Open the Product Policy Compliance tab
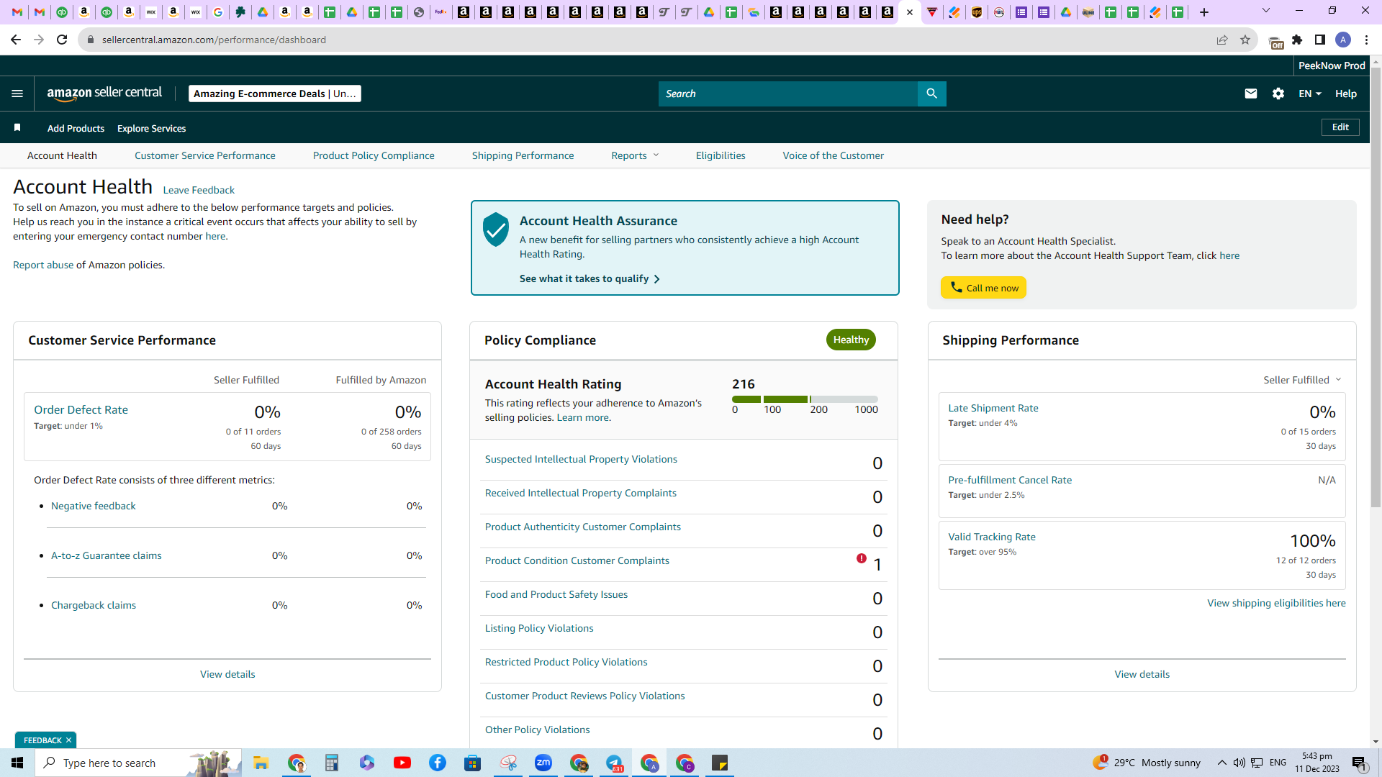 coord(374,155)
